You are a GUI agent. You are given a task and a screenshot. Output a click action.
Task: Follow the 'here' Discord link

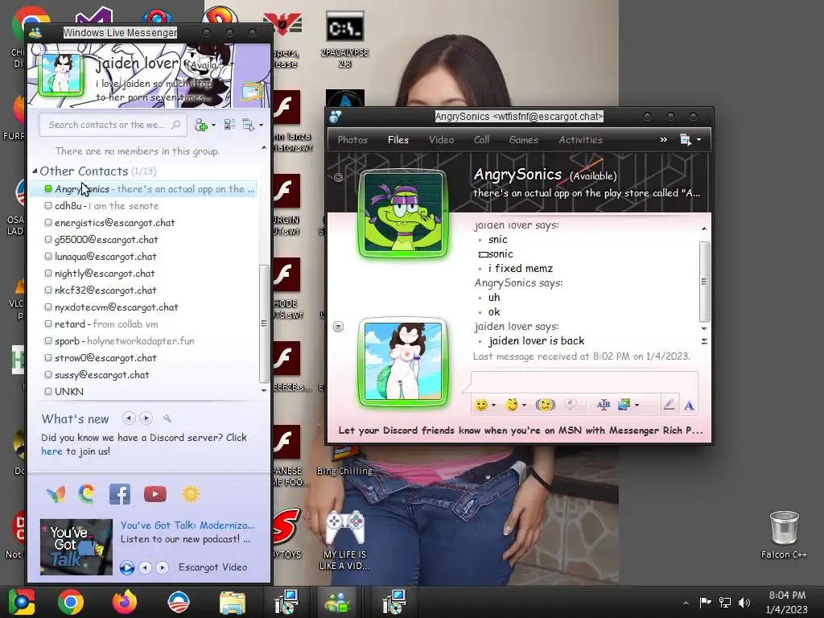[x=51, y=451]
